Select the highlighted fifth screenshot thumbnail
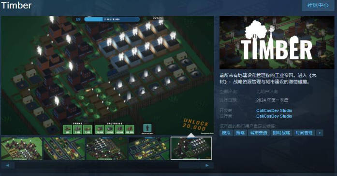 [191, 149]
